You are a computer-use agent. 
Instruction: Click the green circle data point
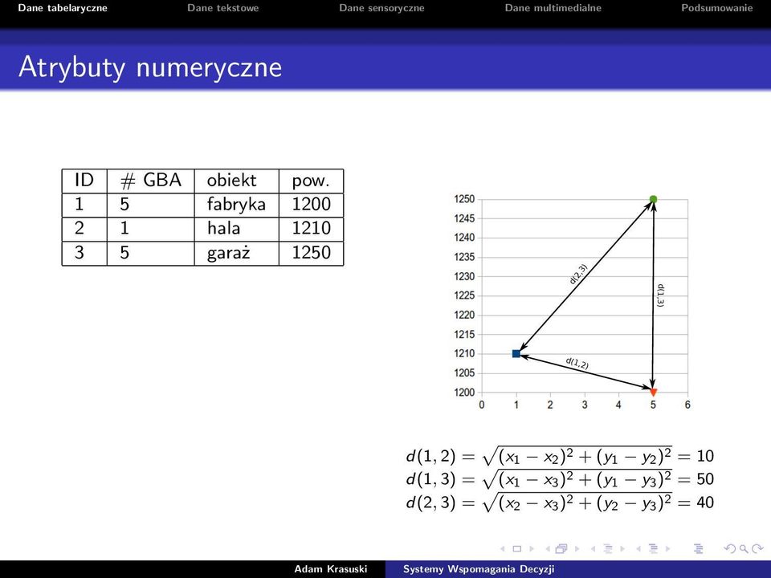pos(653,199)
